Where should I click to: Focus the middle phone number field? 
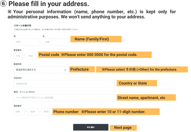click(x=33, y=112)
